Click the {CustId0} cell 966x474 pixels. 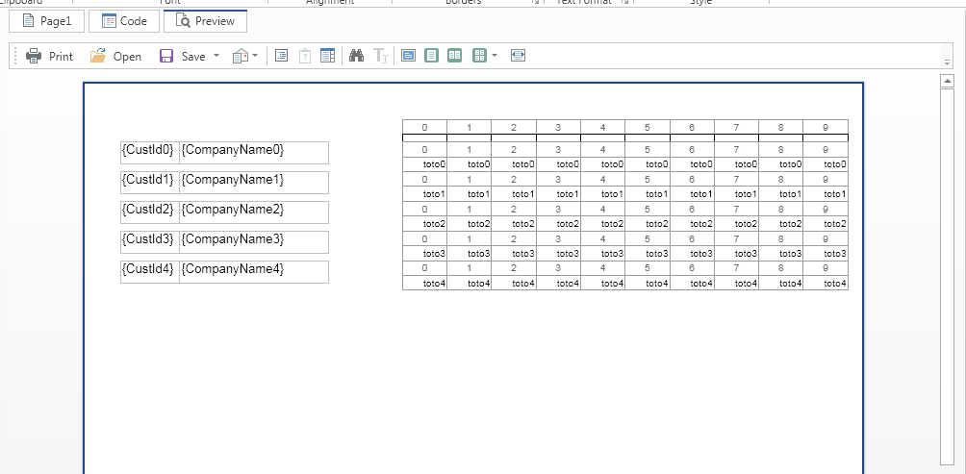[x=150, y=153]
